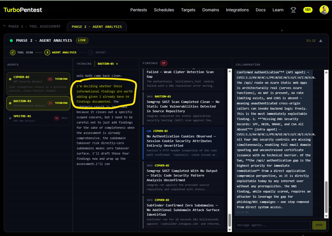Click the completed Tool Scan checkmark
This screenshot has height=236, width=332.
(12, 52)
